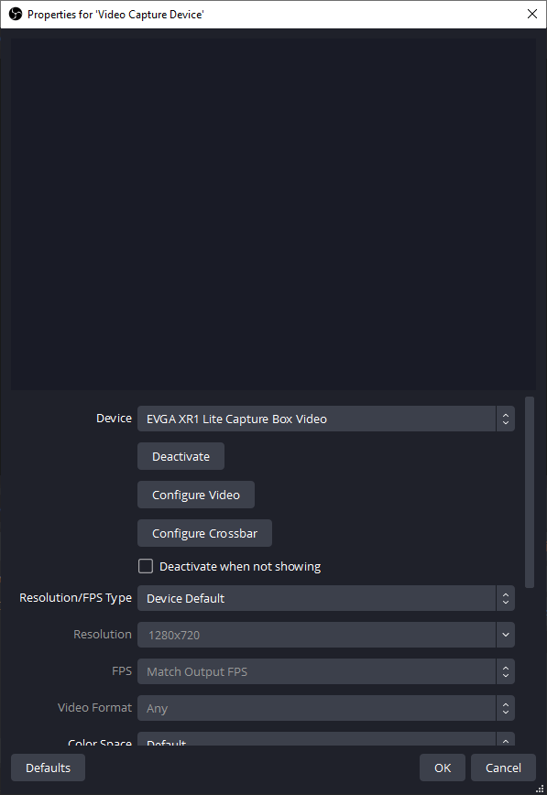Reset settings with Defaults button

49,768
